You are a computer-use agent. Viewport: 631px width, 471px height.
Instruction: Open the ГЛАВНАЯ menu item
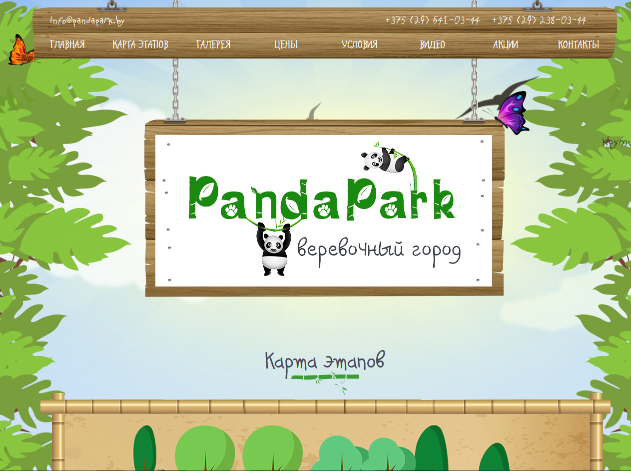67,44
